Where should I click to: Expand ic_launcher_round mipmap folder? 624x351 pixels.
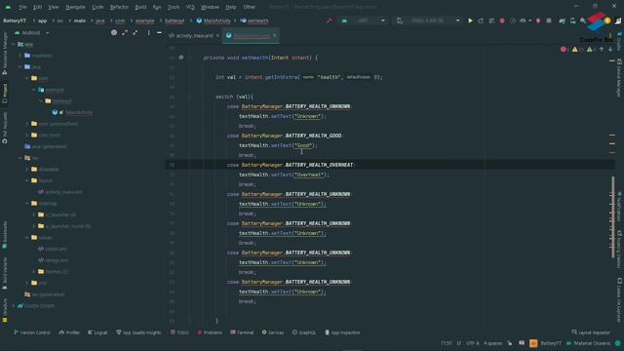pos(34,226)
